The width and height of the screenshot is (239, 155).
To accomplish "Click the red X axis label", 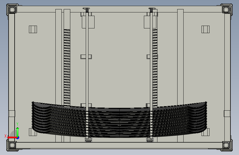I will point(6,136).
